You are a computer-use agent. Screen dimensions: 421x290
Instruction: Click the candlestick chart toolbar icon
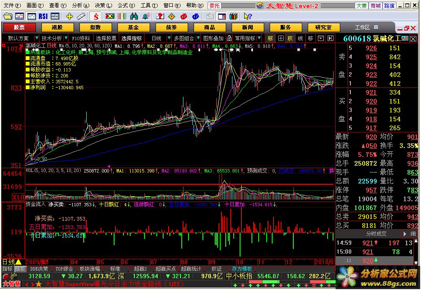click(x=31, y=16)
